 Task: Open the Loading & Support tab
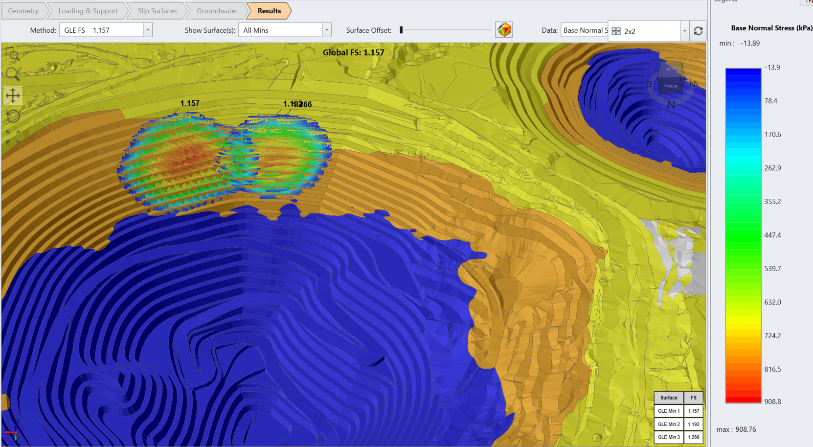(x=88, y=11)
